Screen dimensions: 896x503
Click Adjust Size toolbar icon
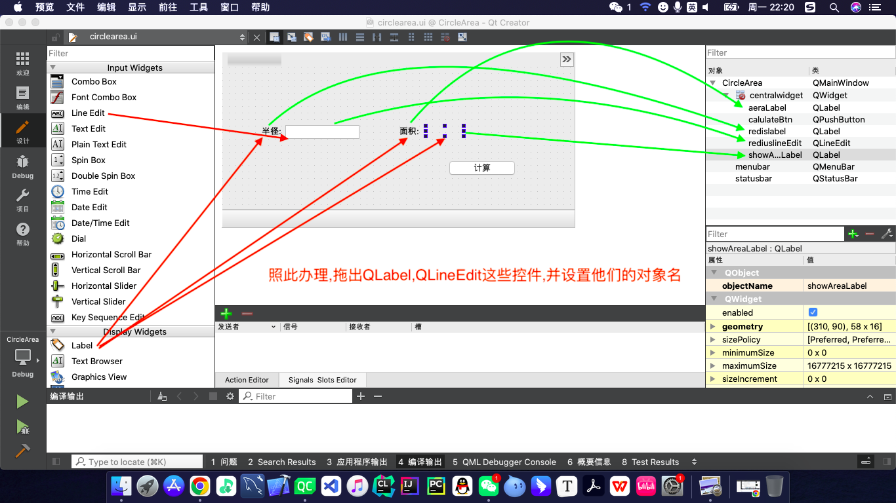click(x=462, y=37)
